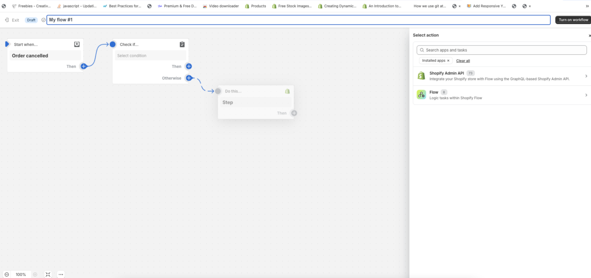Click the trigger icon on Start when card
The width and height of the screenshot is (591, 278).
(x=77, y=44)
